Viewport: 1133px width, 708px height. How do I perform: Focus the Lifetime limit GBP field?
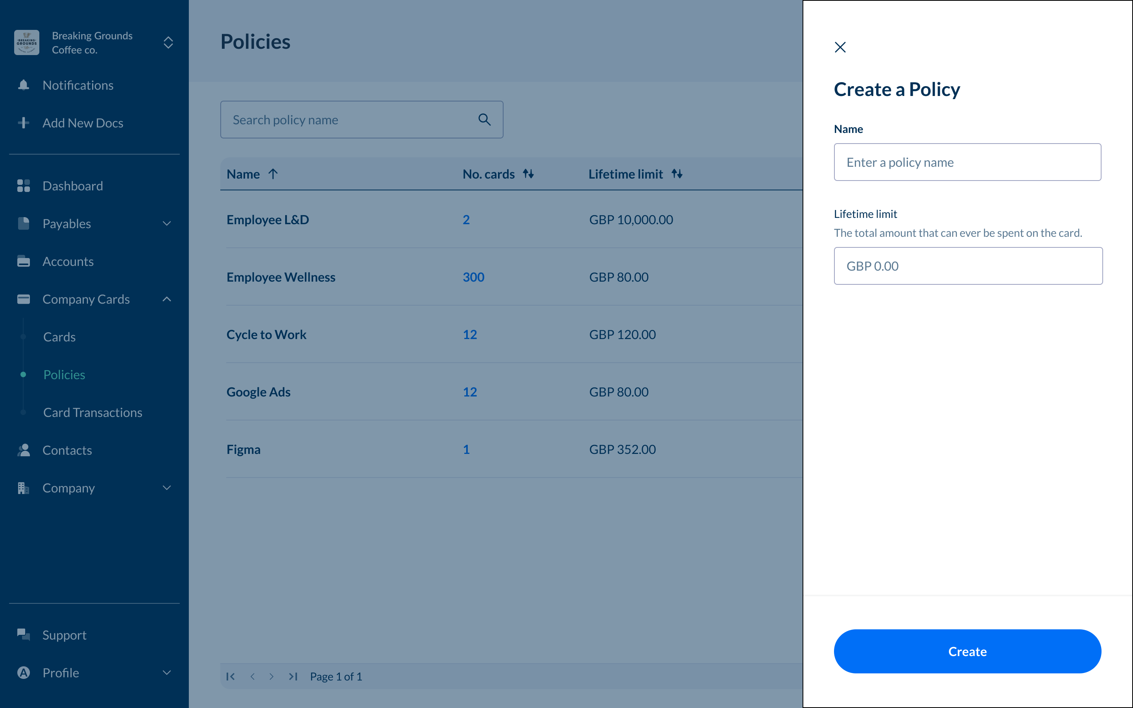(x=968, y=265)
